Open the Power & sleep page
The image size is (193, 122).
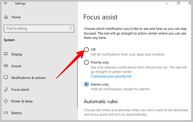tap(22, 101)
